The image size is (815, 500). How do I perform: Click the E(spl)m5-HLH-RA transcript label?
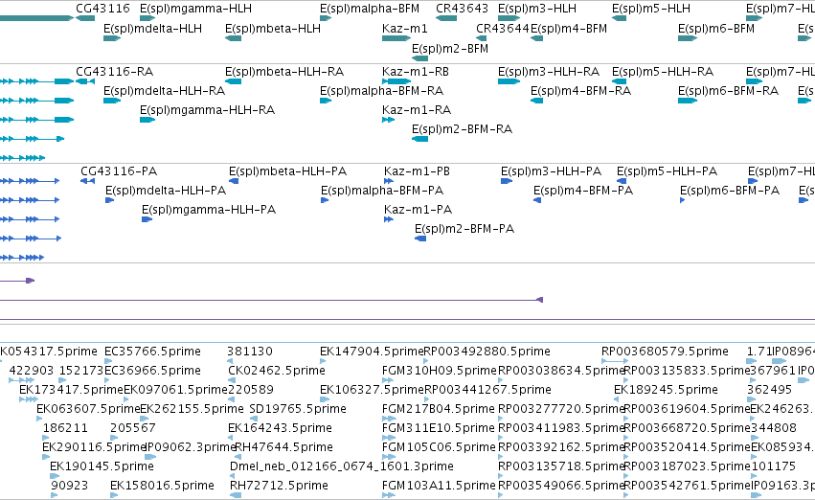pos(663,72)
